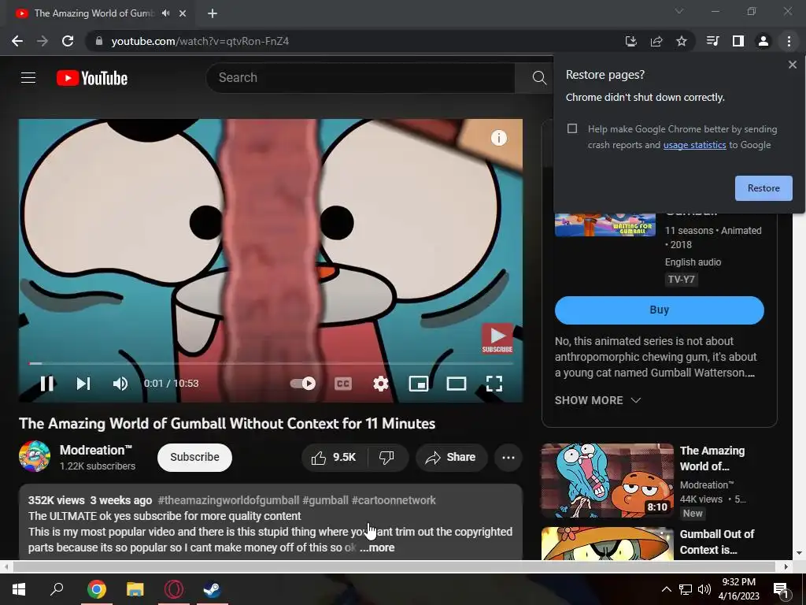
Task: Open Steam from the taskbar
Action: click(212, 589)
